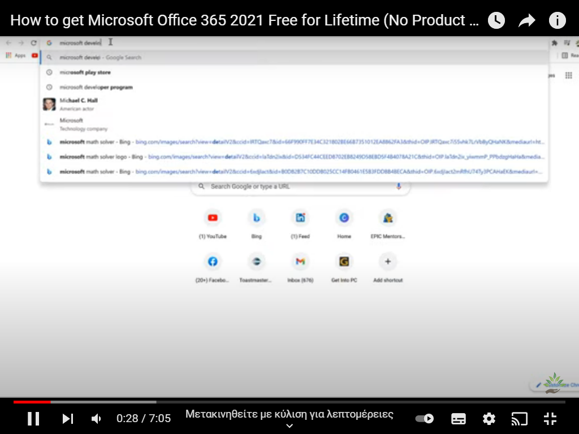Exit full screen mode
The width and height of the screenshot is (579, 434).
550,419
